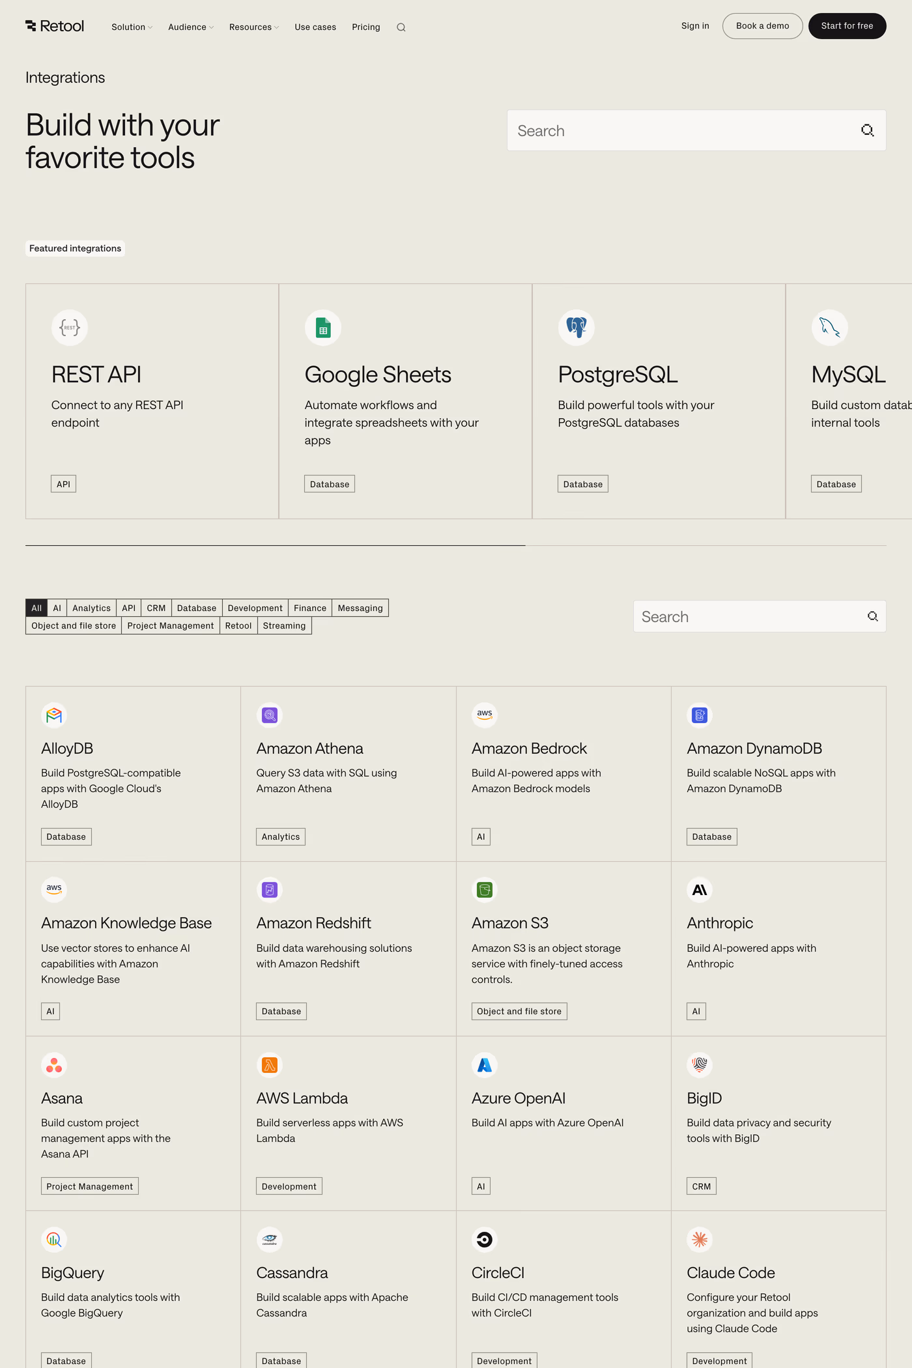
Task: Click the Database tag on AlloyDB card
Action: pyautogui.click(x=66, y=837)
